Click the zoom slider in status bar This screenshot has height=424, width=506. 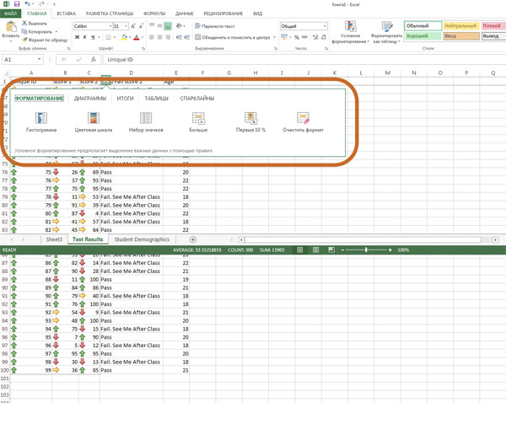[x=366, y=250]
